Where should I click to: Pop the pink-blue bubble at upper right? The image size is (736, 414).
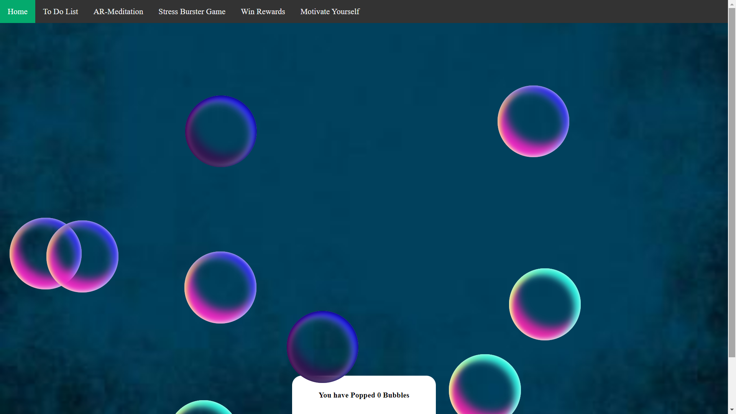[533, 121]
